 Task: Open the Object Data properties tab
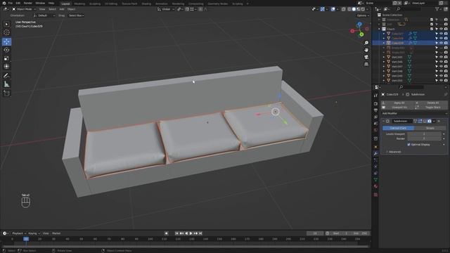[375, 180]
